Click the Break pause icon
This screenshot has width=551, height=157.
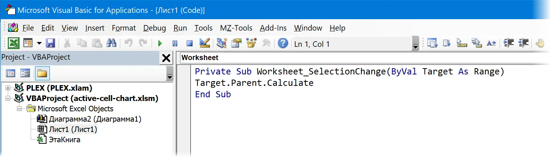(x=175, y=44)
